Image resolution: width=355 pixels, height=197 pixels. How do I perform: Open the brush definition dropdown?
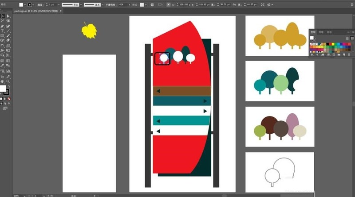coord(103,5)
